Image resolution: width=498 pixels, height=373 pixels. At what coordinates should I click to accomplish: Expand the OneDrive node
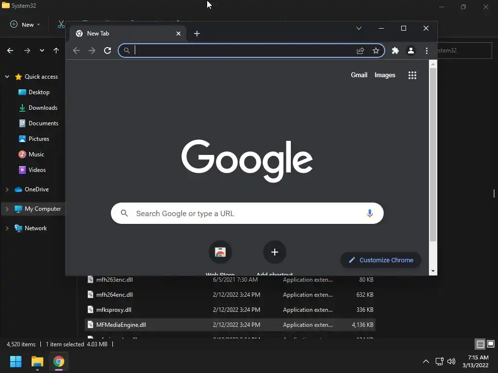[x=7, y=189]
